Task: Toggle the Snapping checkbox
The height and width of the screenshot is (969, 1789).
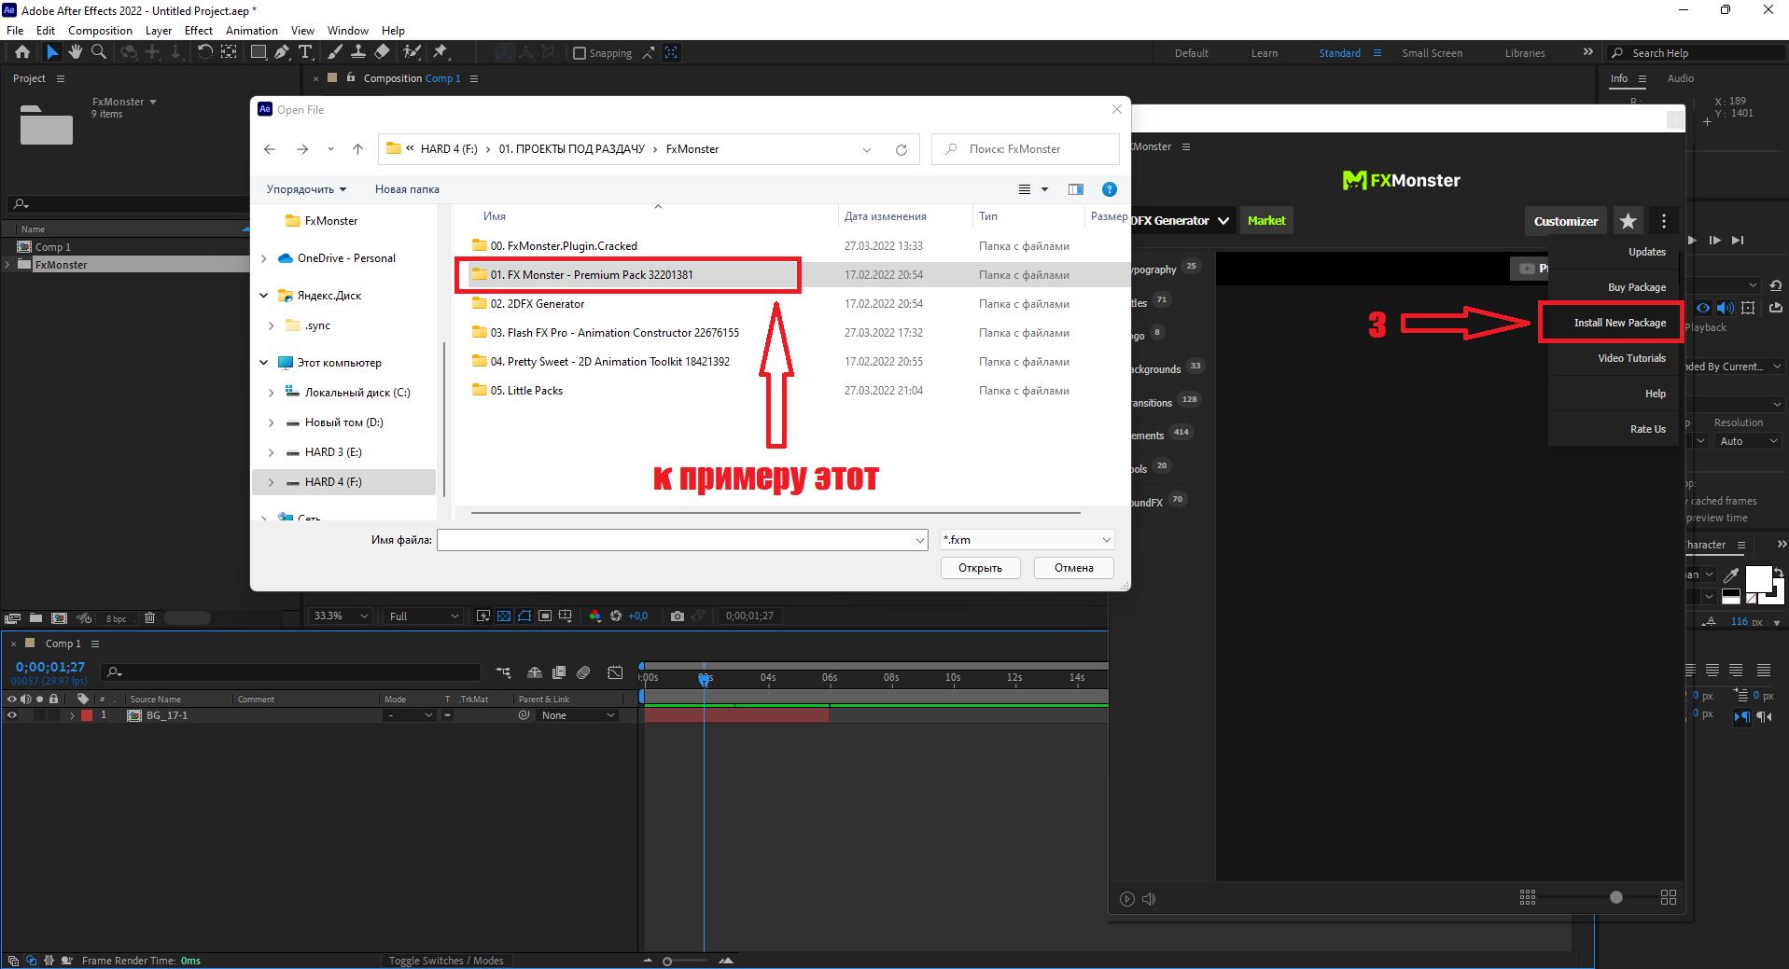Action: click(x=579, y=53)
